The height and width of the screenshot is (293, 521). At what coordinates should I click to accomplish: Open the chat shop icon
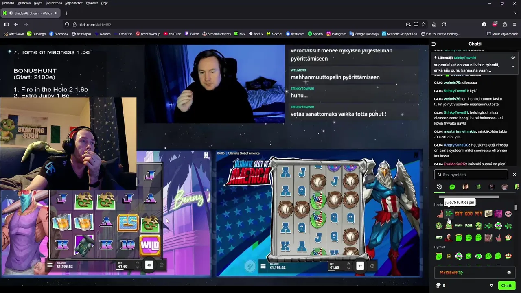(x=438, y=286)
